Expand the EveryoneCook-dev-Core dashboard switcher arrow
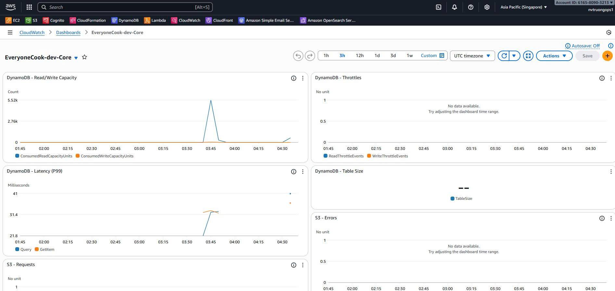This screenshot has width=615, height=291. click(x=76, y=58)
